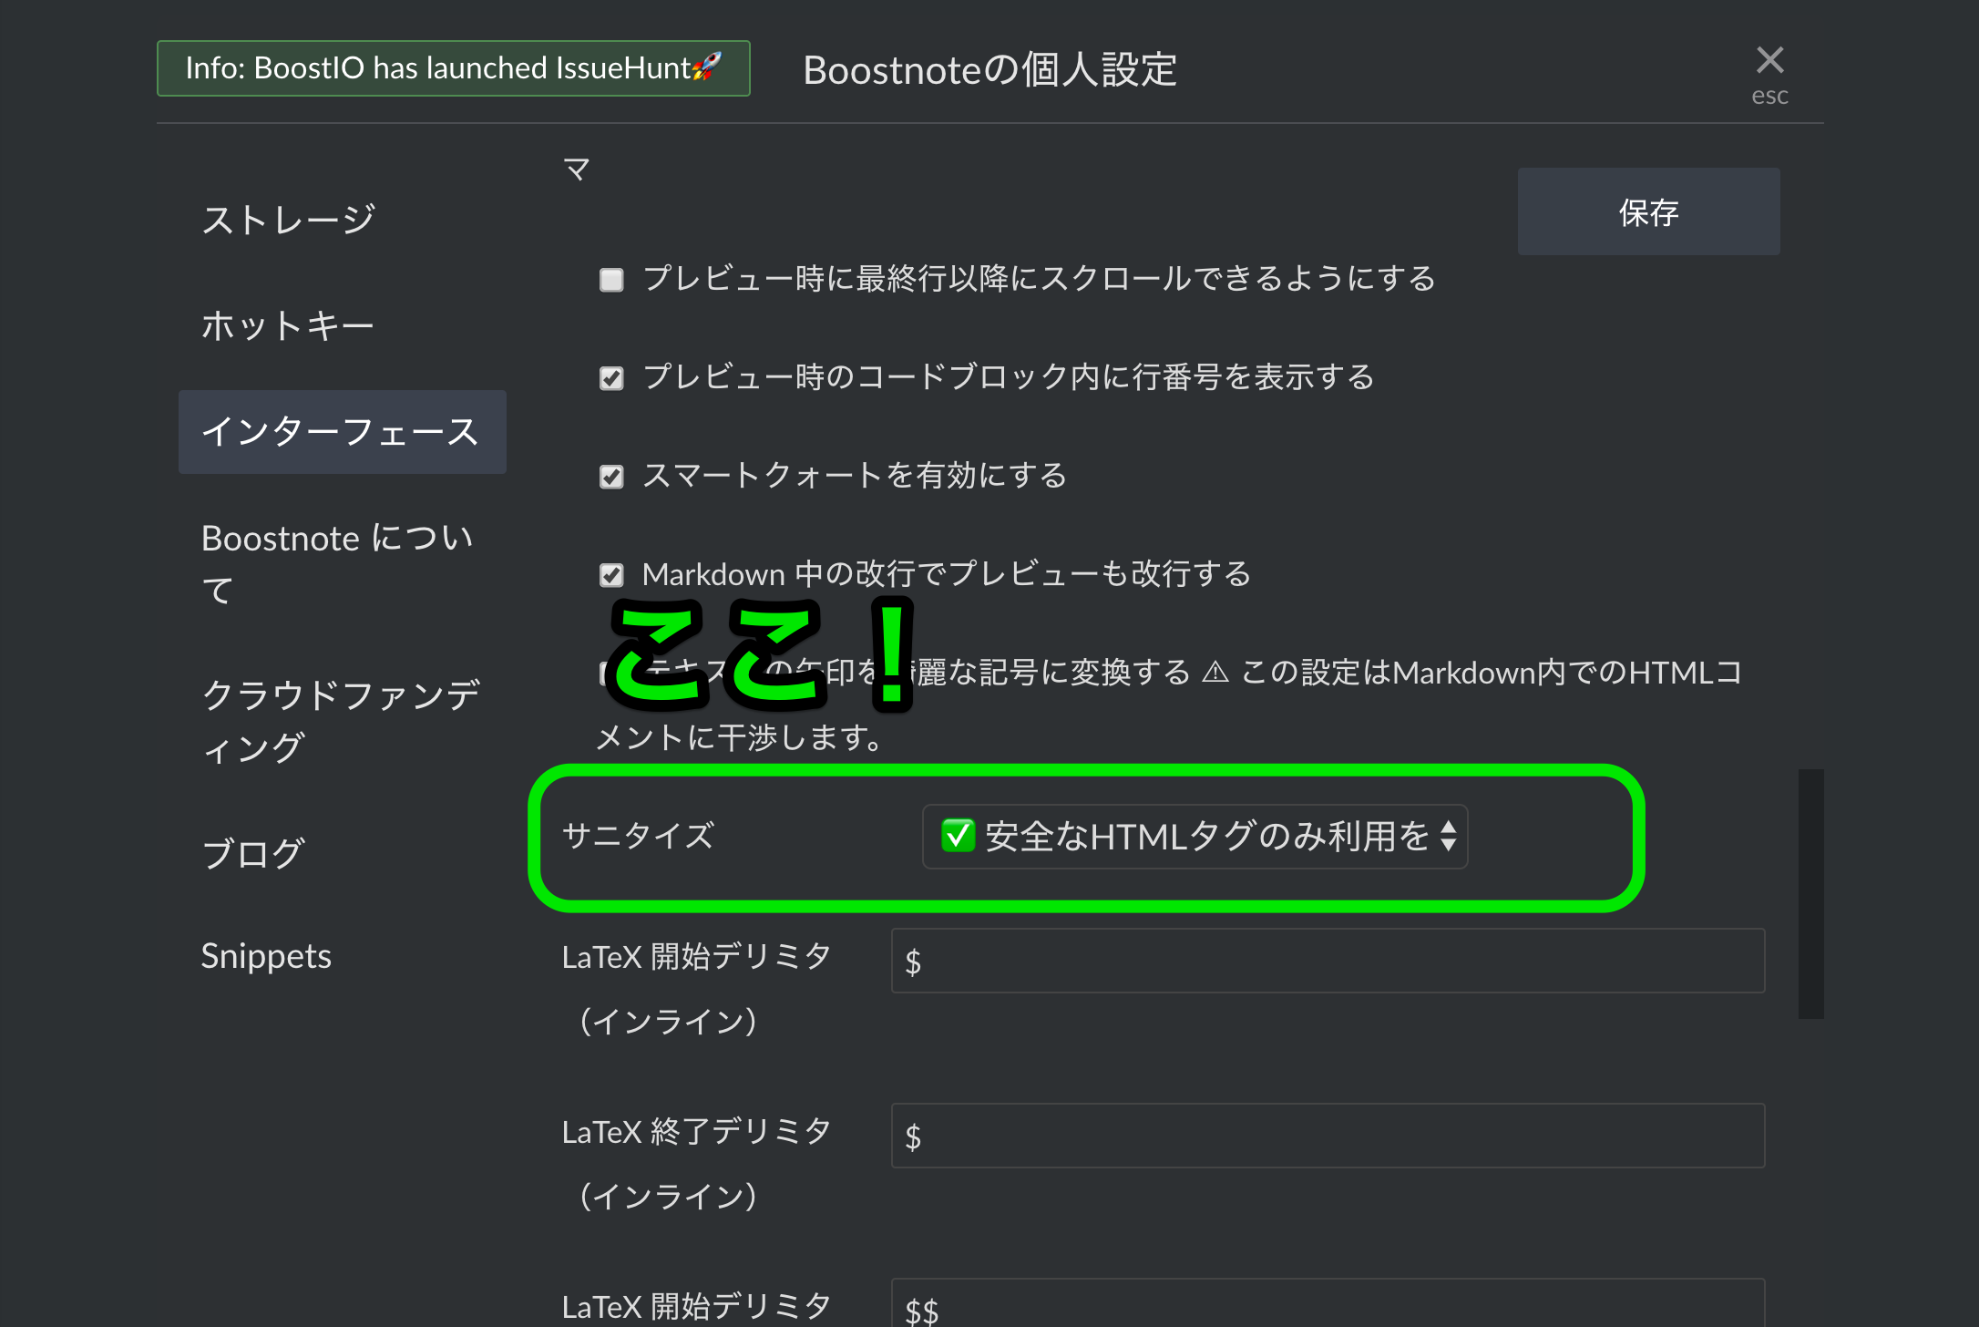Click the $$ LaTeX start delimiter field

click(x=1328, y=1303)
